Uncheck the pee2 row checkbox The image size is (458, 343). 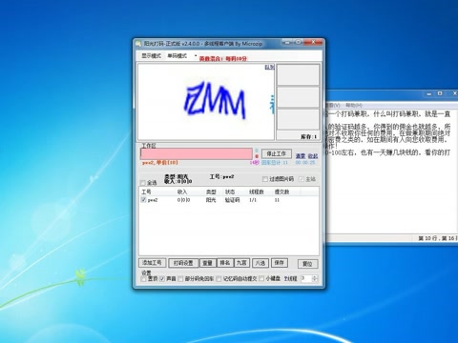143,200
